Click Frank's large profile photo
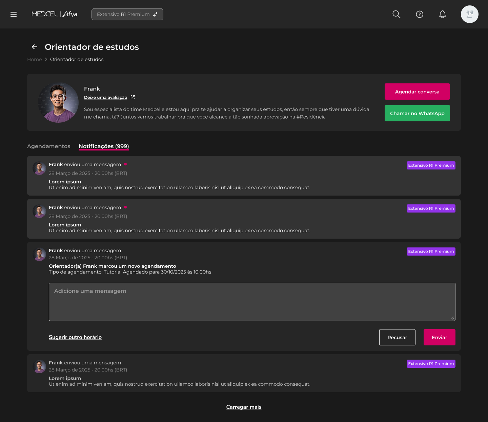 point(58,102)
